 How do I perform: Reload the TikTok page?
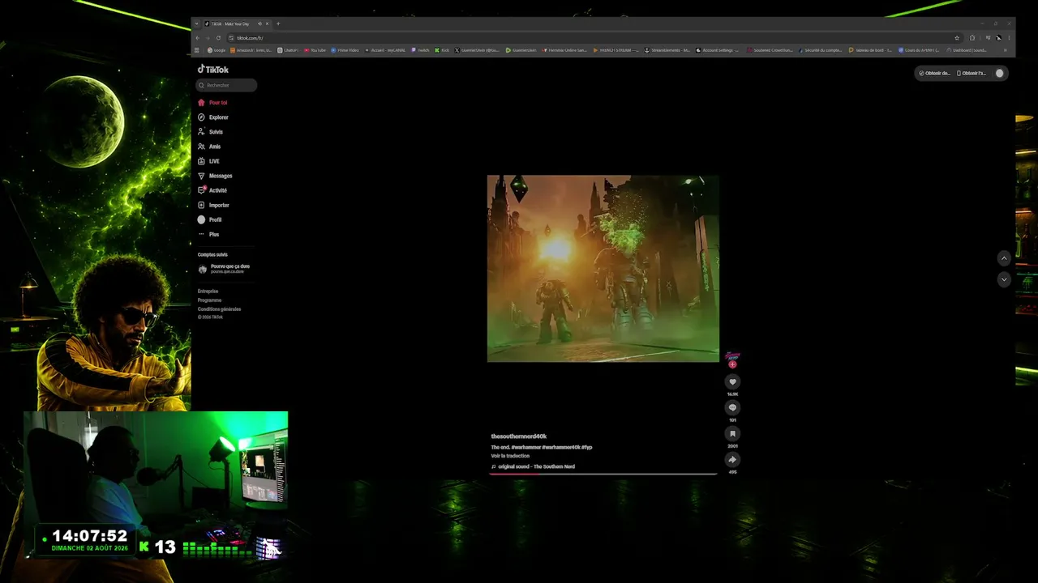pyautogui.click(x=218, y=38)
